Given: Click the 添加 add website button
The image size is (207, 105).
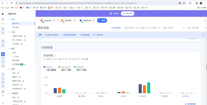Looking at the screenshot, I should [x=102, y=20].
